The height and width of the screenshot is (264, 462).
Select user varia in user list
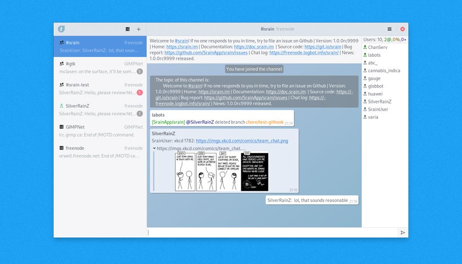385,117
